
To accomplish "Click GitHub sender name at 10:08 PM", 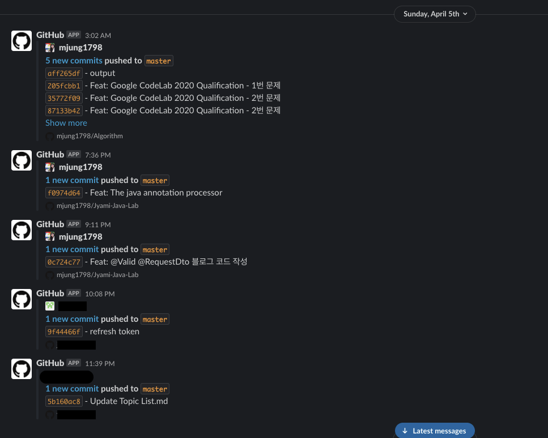I will 50,294.
